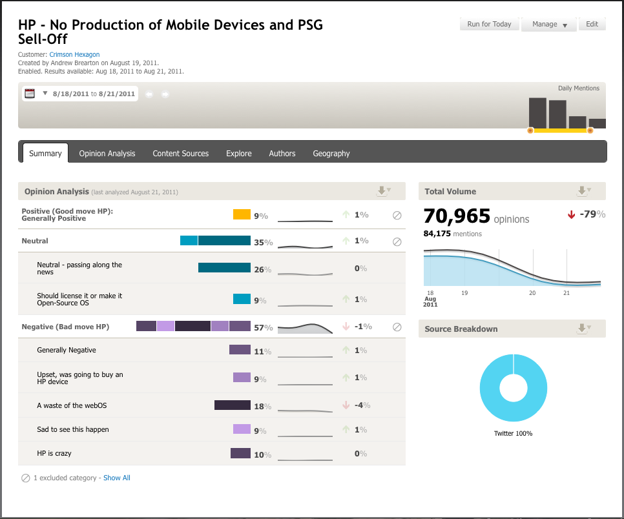This screenshot has width=624, height=519.
Task: Click the "Sad to see this happen" label
Action: pyautogui.click(x=73, y=429)
